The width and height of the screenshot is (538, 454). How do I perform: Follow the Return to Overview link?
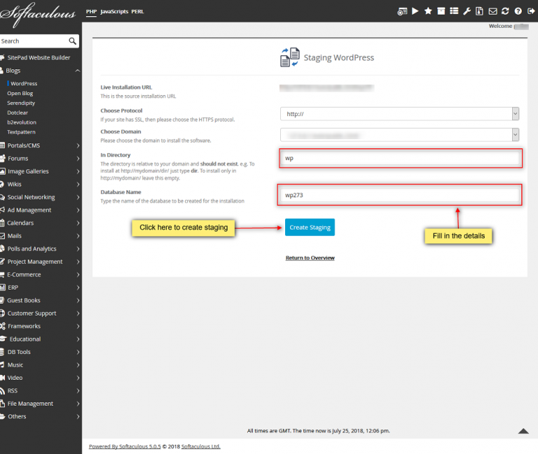click(310, 258)
